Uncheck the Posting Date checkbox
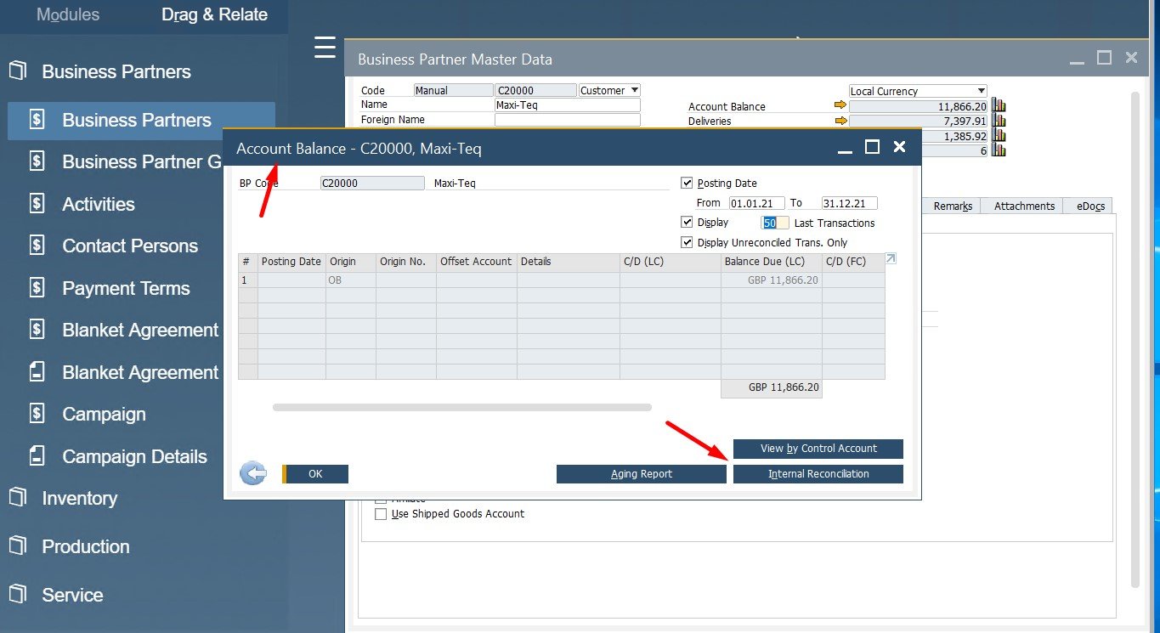This screenshot has width=1160, height=633. click(687, 183)
